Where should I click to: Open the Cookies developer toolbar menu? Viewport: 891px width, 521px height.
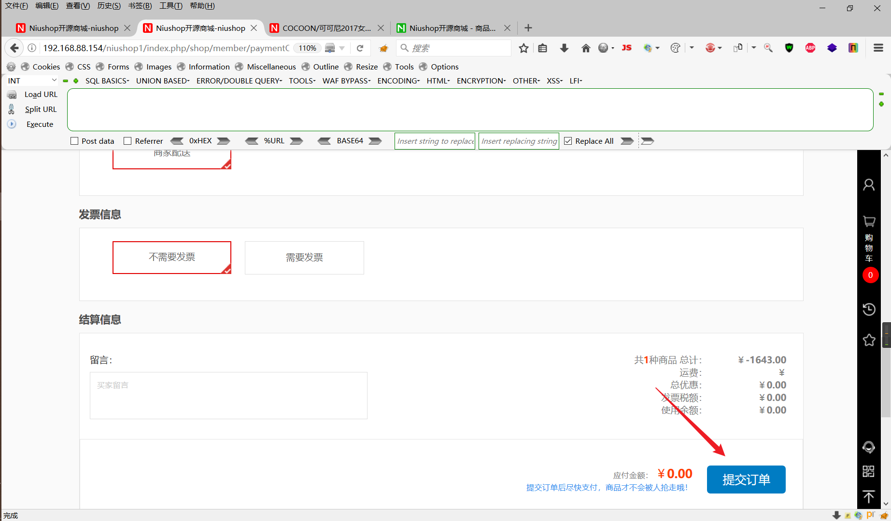click(x=41, y=67)
